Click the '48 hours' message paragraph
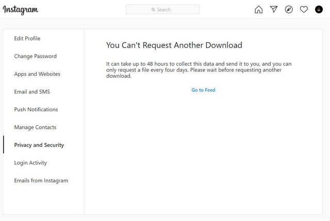Viewport: 330px width, 221px height. pyautogui.click(x=199, y=70)
